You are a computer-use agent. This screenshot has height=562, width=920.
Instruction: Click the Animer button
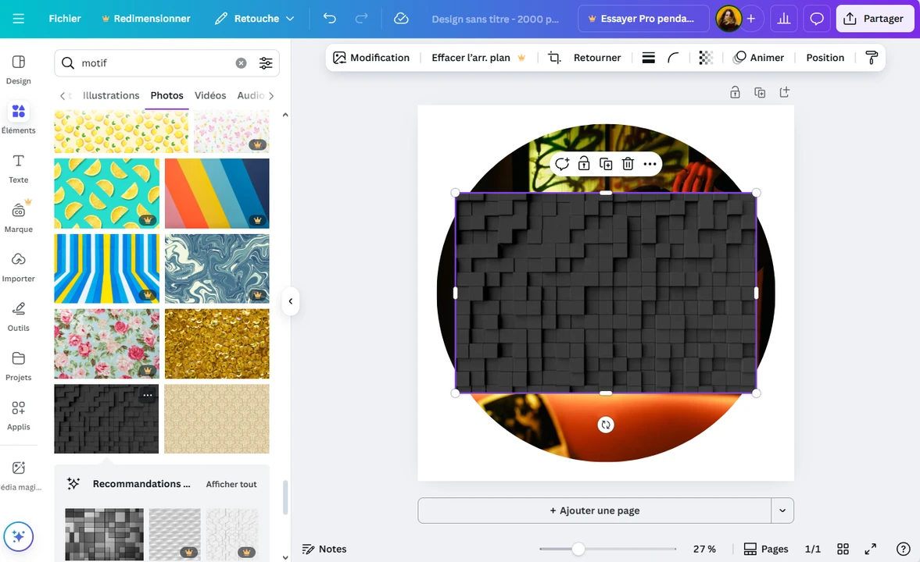click(x=758, y=58)
